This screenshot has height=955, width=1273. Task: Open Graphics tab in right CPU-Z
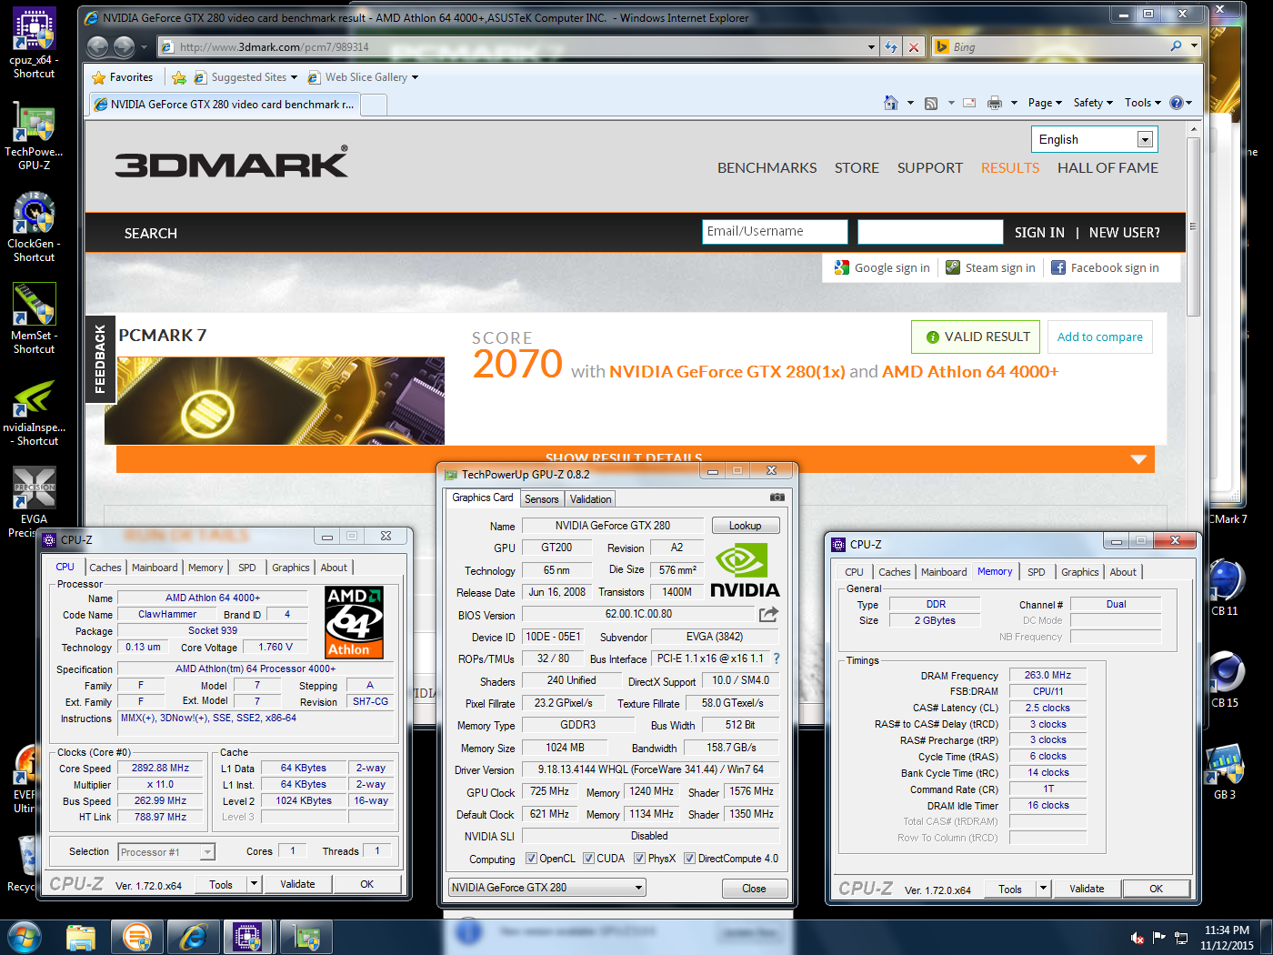tap(1080, 572)
